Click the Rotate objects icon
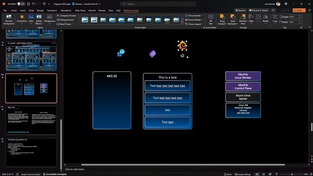The image size is (313, 176). 265,17
